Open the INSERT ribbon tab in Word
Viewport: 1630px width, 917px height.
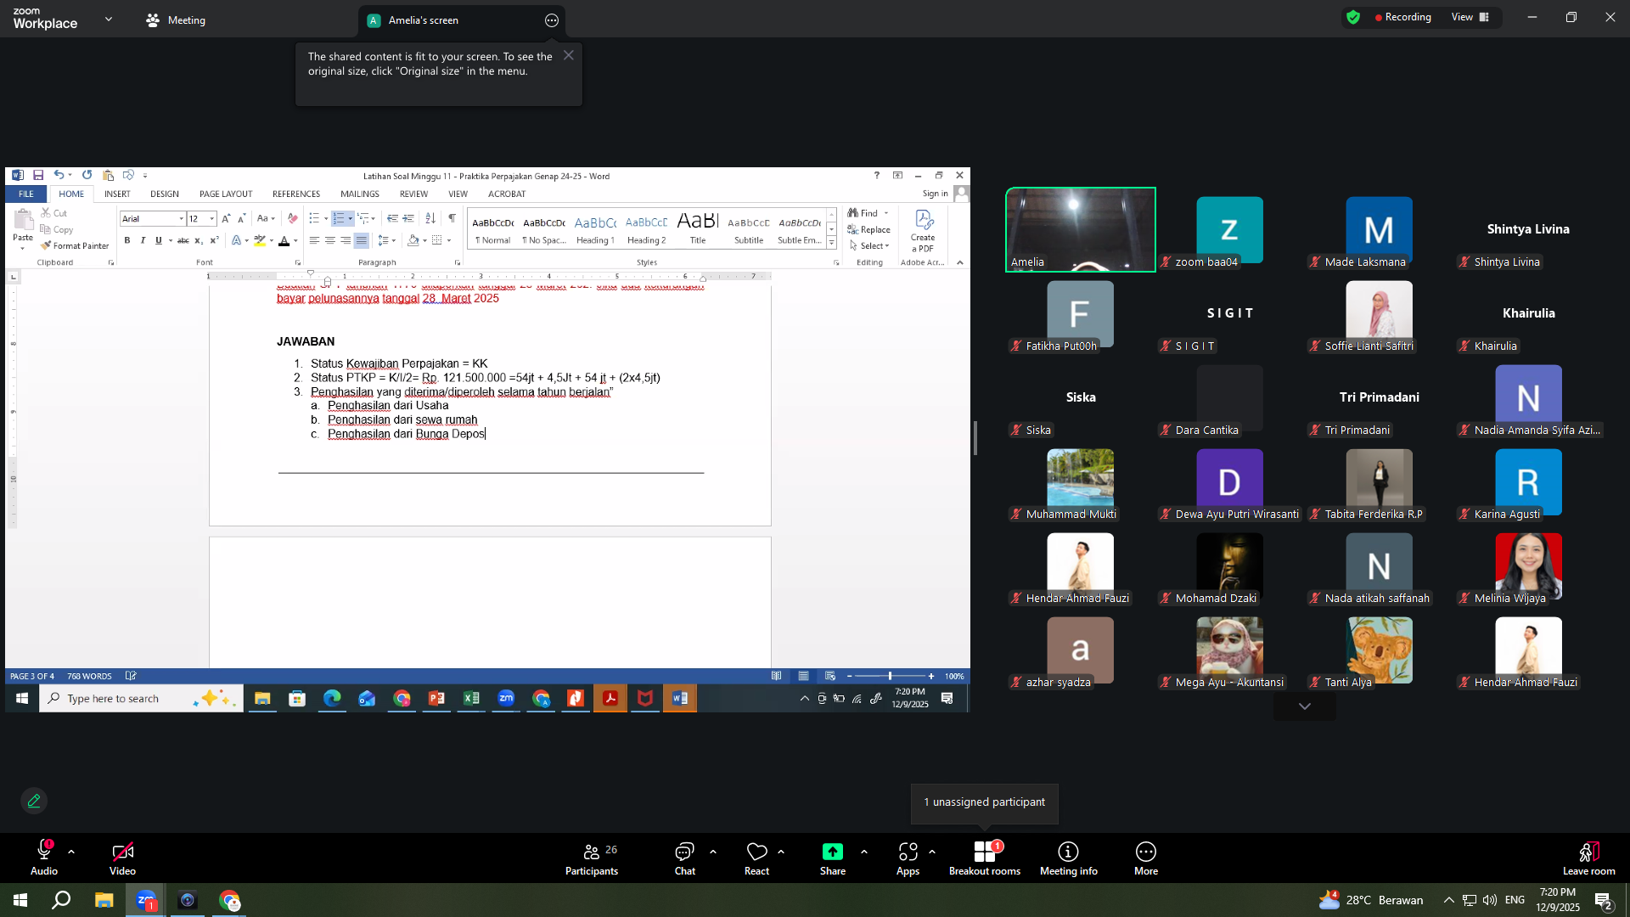click(117, 194)
